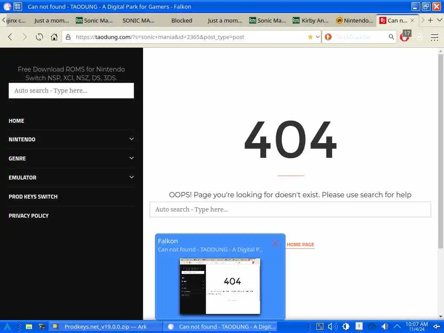Open the Falkon hamburger main menu
The height and width of the screenshot is (333, 444).
434,37
